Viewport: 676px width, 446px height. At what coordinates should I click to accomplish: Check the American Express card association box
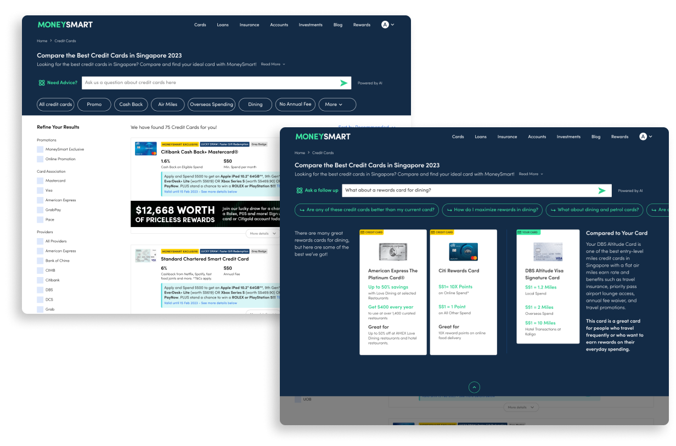40,200
